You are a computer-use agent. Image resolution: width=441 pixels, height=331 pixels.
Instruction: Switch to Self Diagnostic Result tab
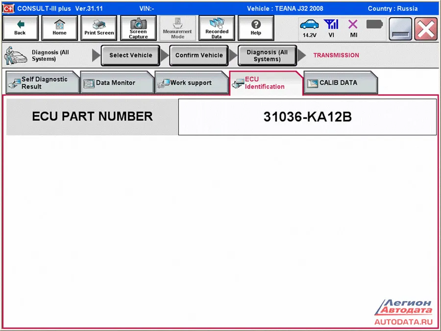click(x=43, y=83)
